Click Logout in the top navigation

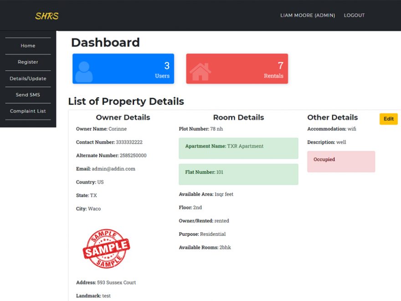tap(354, 15)
